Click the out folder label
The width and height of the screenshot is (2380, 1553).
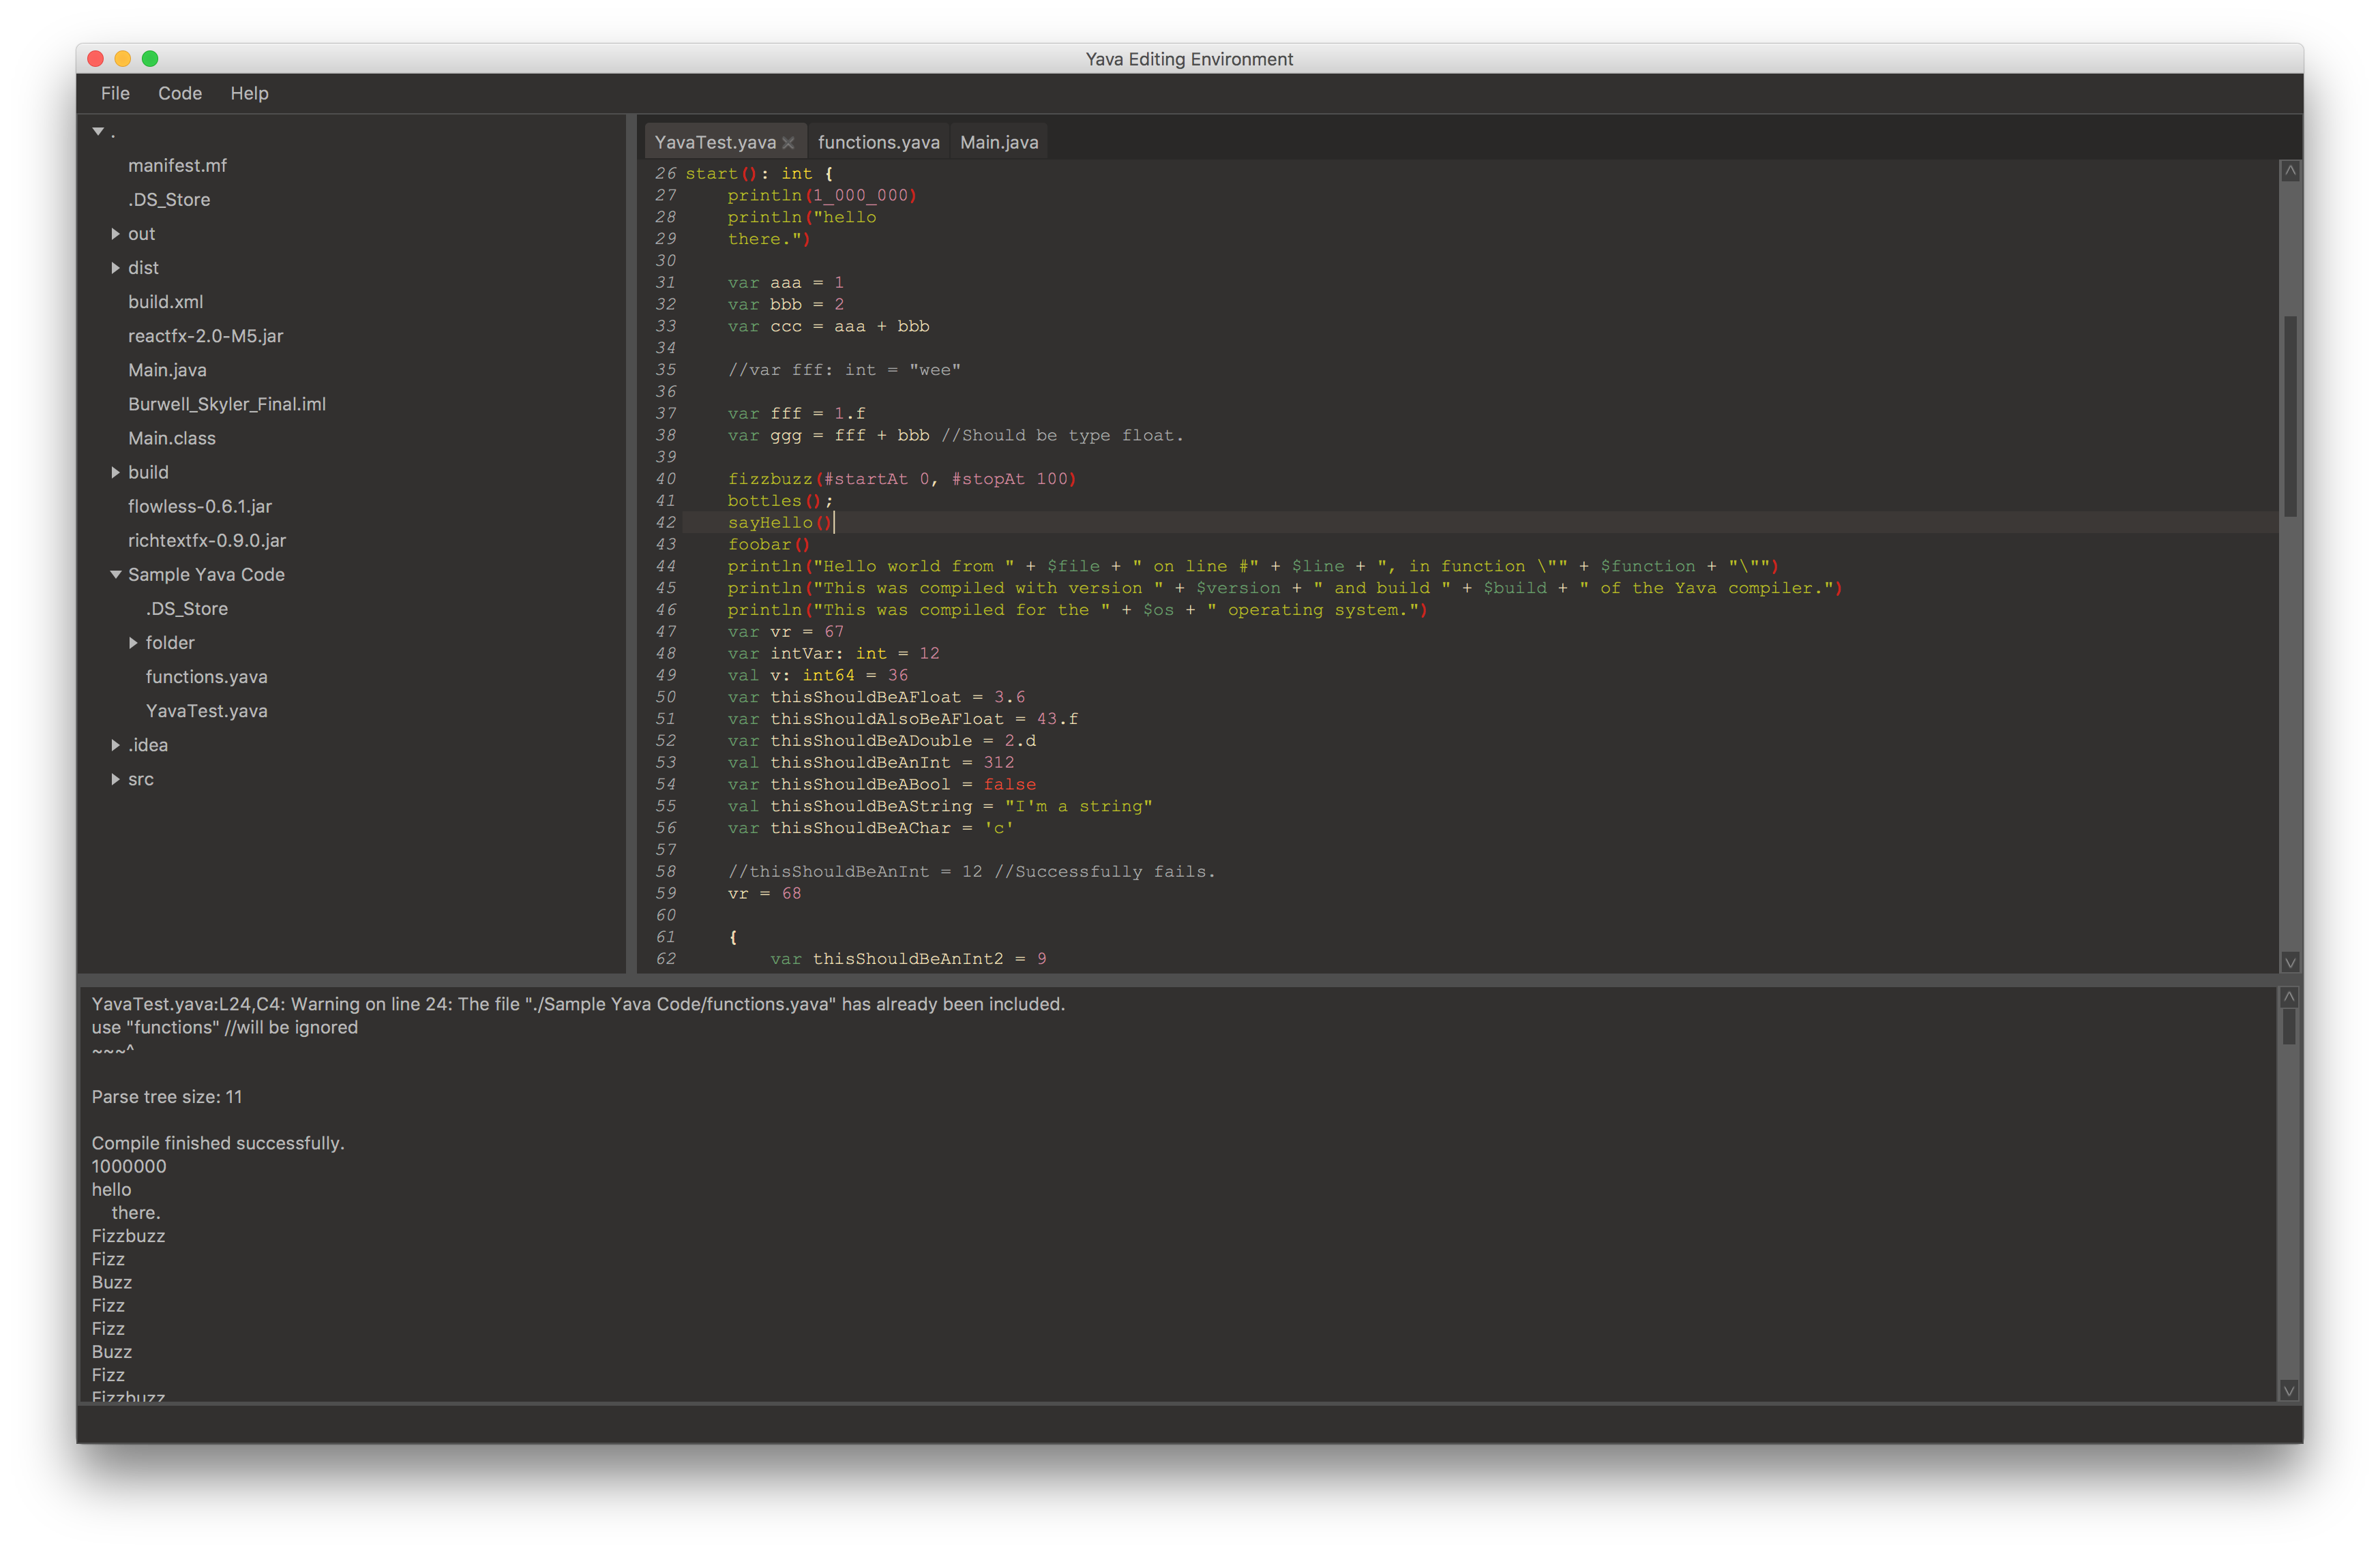[x=141, y=234]
